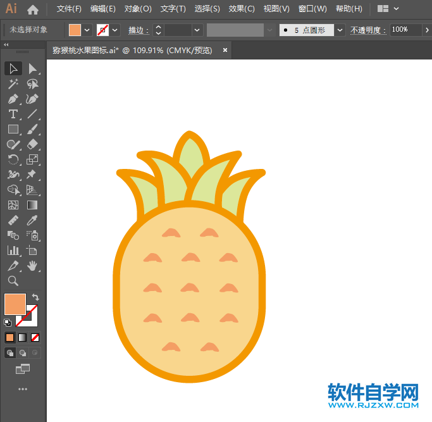Select the Type tool

point(13,114)
